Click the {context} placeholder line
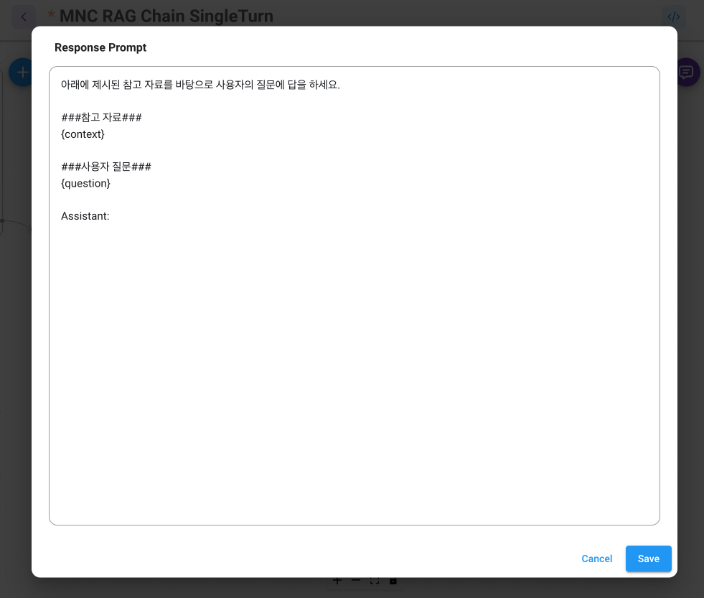 coord(83,134)
